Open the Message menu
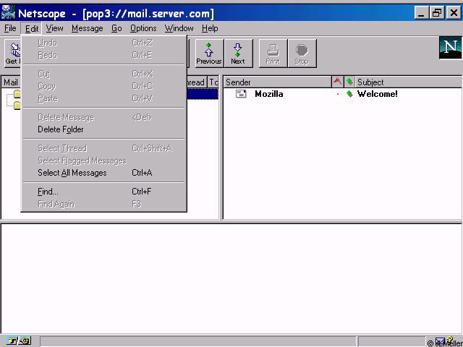 (88, 28)
